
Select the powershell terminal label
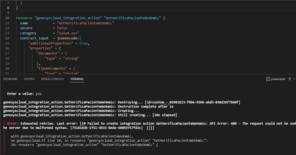click(278, 79)
